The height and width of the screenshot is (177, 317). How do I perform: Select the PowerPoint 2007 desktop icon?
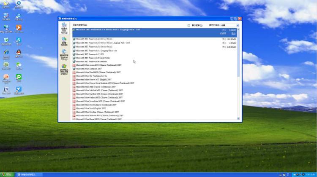tap(6, 79)
